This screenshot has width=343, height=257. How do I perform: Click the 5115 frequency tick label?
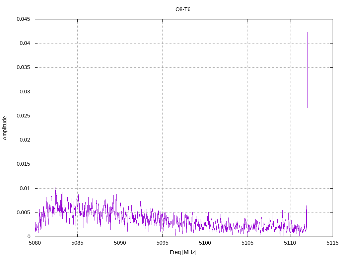click(x=333, y=243)
